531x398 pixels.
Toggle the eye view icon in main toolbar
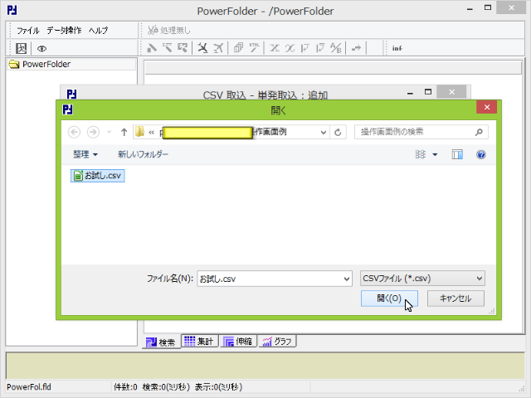(x=41, y=49)
